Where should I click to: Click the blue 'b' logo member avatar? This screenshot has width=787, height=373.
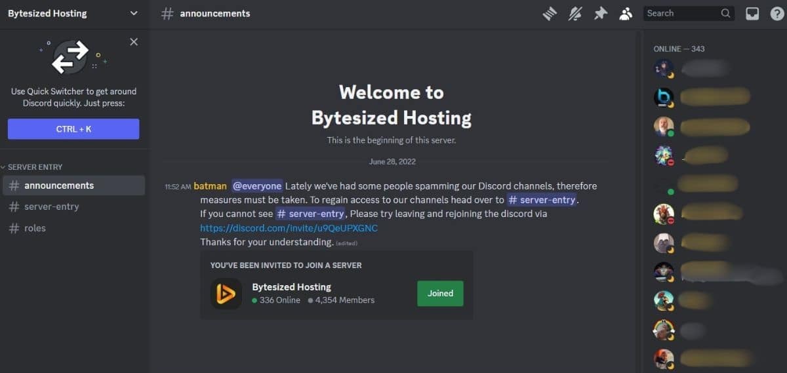coord(664,98)
